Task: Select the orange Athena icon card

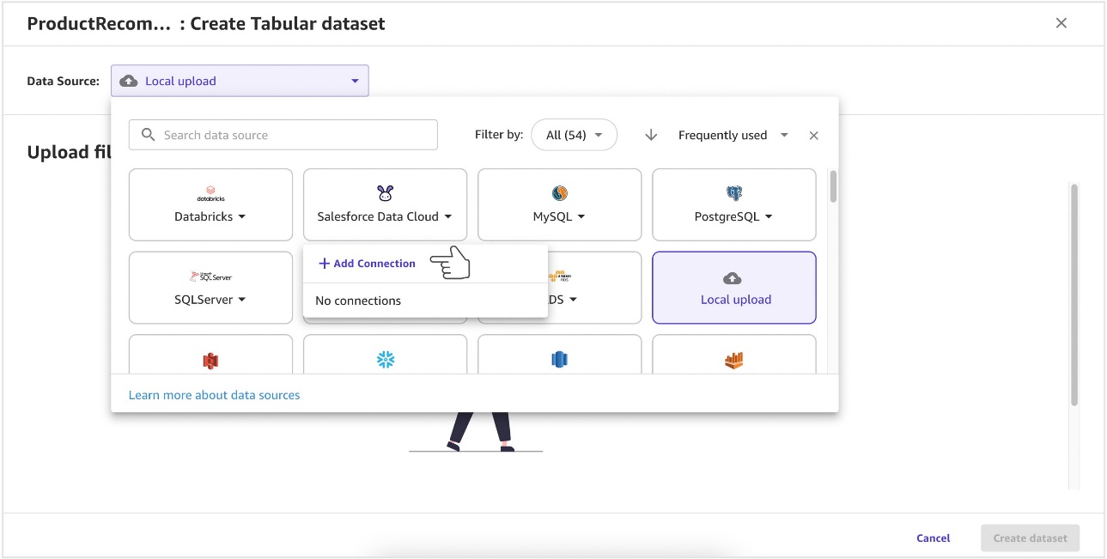Action: pyautogui.click(x=733, y=354)
